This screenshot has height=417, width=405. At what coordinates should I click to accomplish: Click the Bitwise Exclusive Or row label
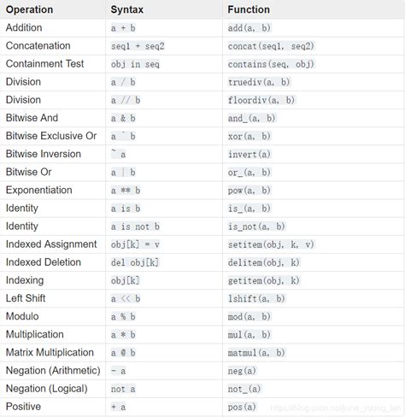pos(51,136)
